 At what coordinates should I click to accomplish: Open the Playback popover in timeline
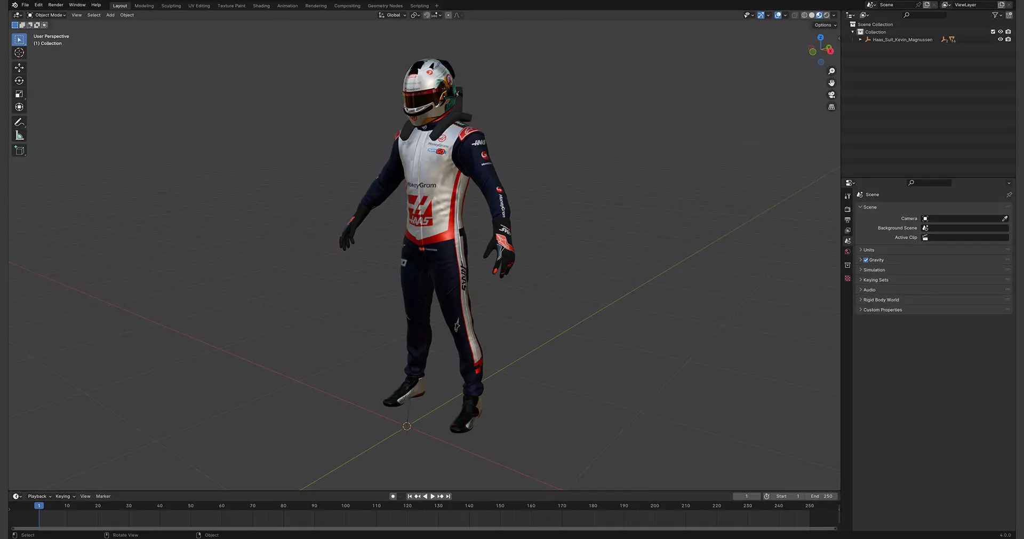(x=39, y=496)
